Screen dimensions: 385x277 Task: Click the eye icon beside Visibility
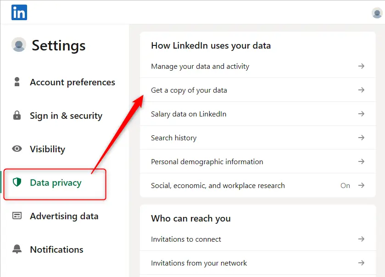click(17, 149)
